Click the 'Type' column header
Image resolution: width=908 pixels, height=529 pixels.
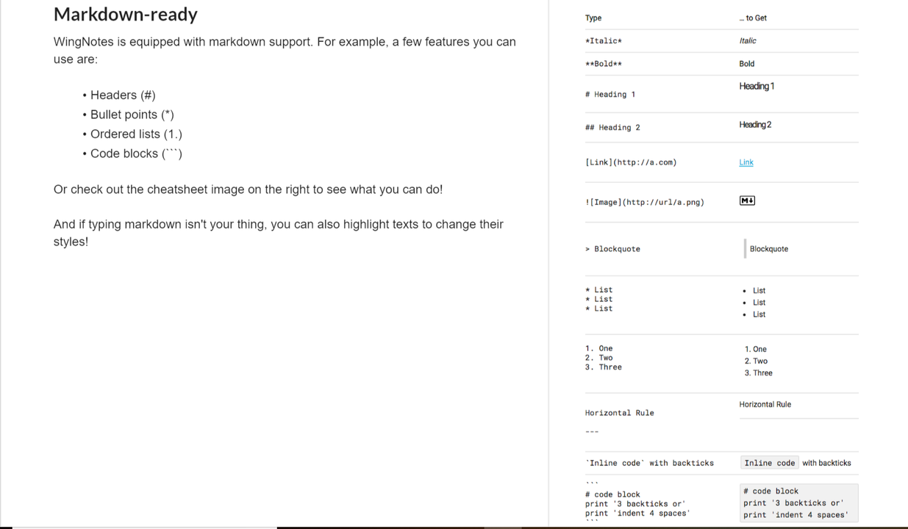(593, 18)
